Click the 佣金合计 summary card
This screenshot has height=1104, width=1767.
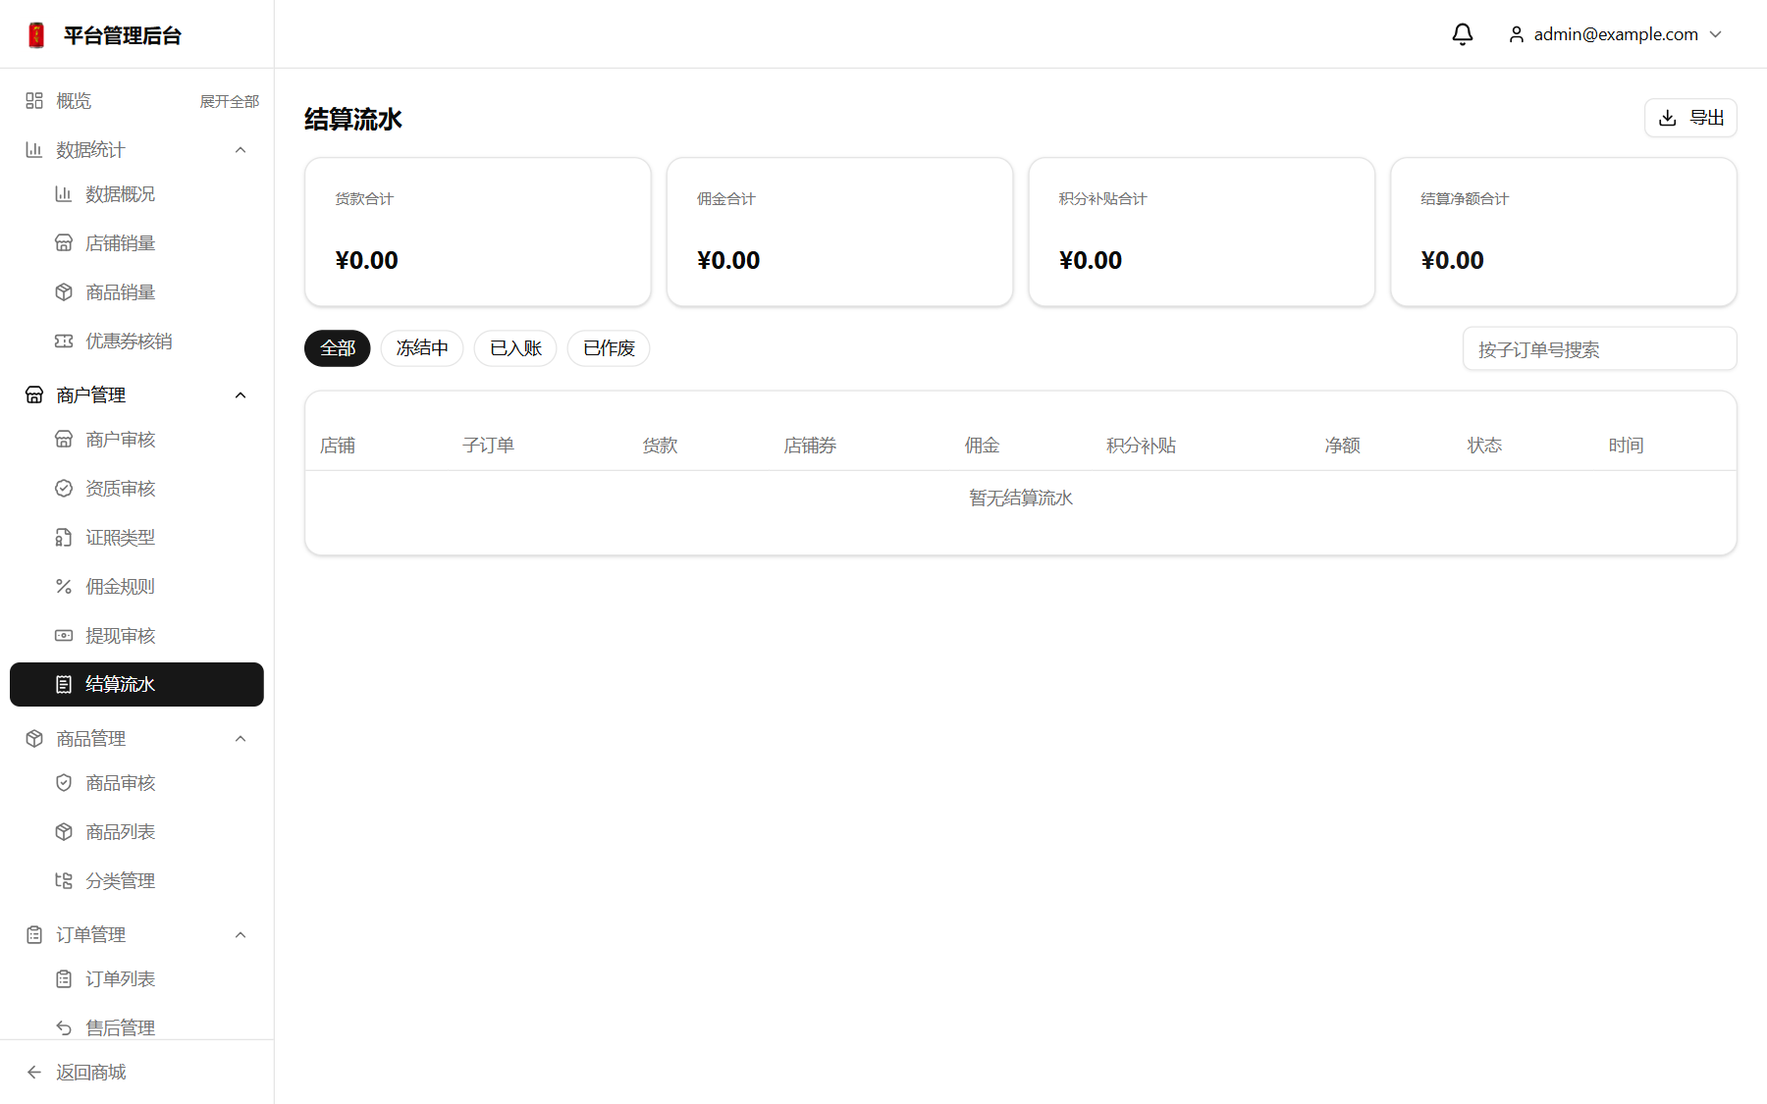(x=840, y=232)
